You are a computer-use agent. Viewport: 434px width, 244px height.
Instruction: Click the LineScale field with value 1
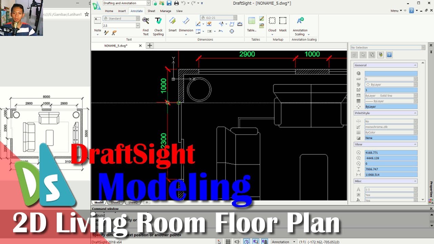click(x=391, y=90)
